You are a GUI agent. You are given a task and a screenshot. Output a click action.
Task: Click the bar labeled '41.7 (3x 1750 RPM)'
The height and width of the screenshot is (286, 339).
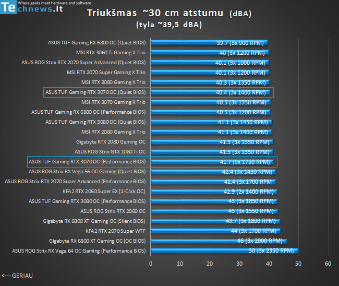(212, 162)
